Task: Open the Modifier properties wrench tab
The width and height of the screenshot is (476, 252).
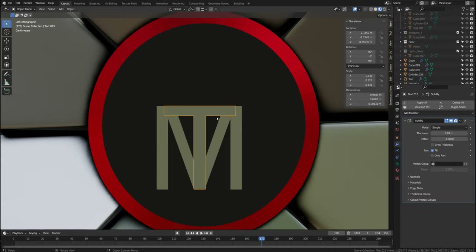Action: pos(397,144)
